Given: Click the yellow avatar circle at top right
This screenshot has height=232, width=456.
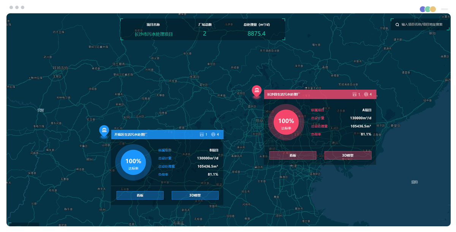Looking at the screenshot, I should point(432,9).
